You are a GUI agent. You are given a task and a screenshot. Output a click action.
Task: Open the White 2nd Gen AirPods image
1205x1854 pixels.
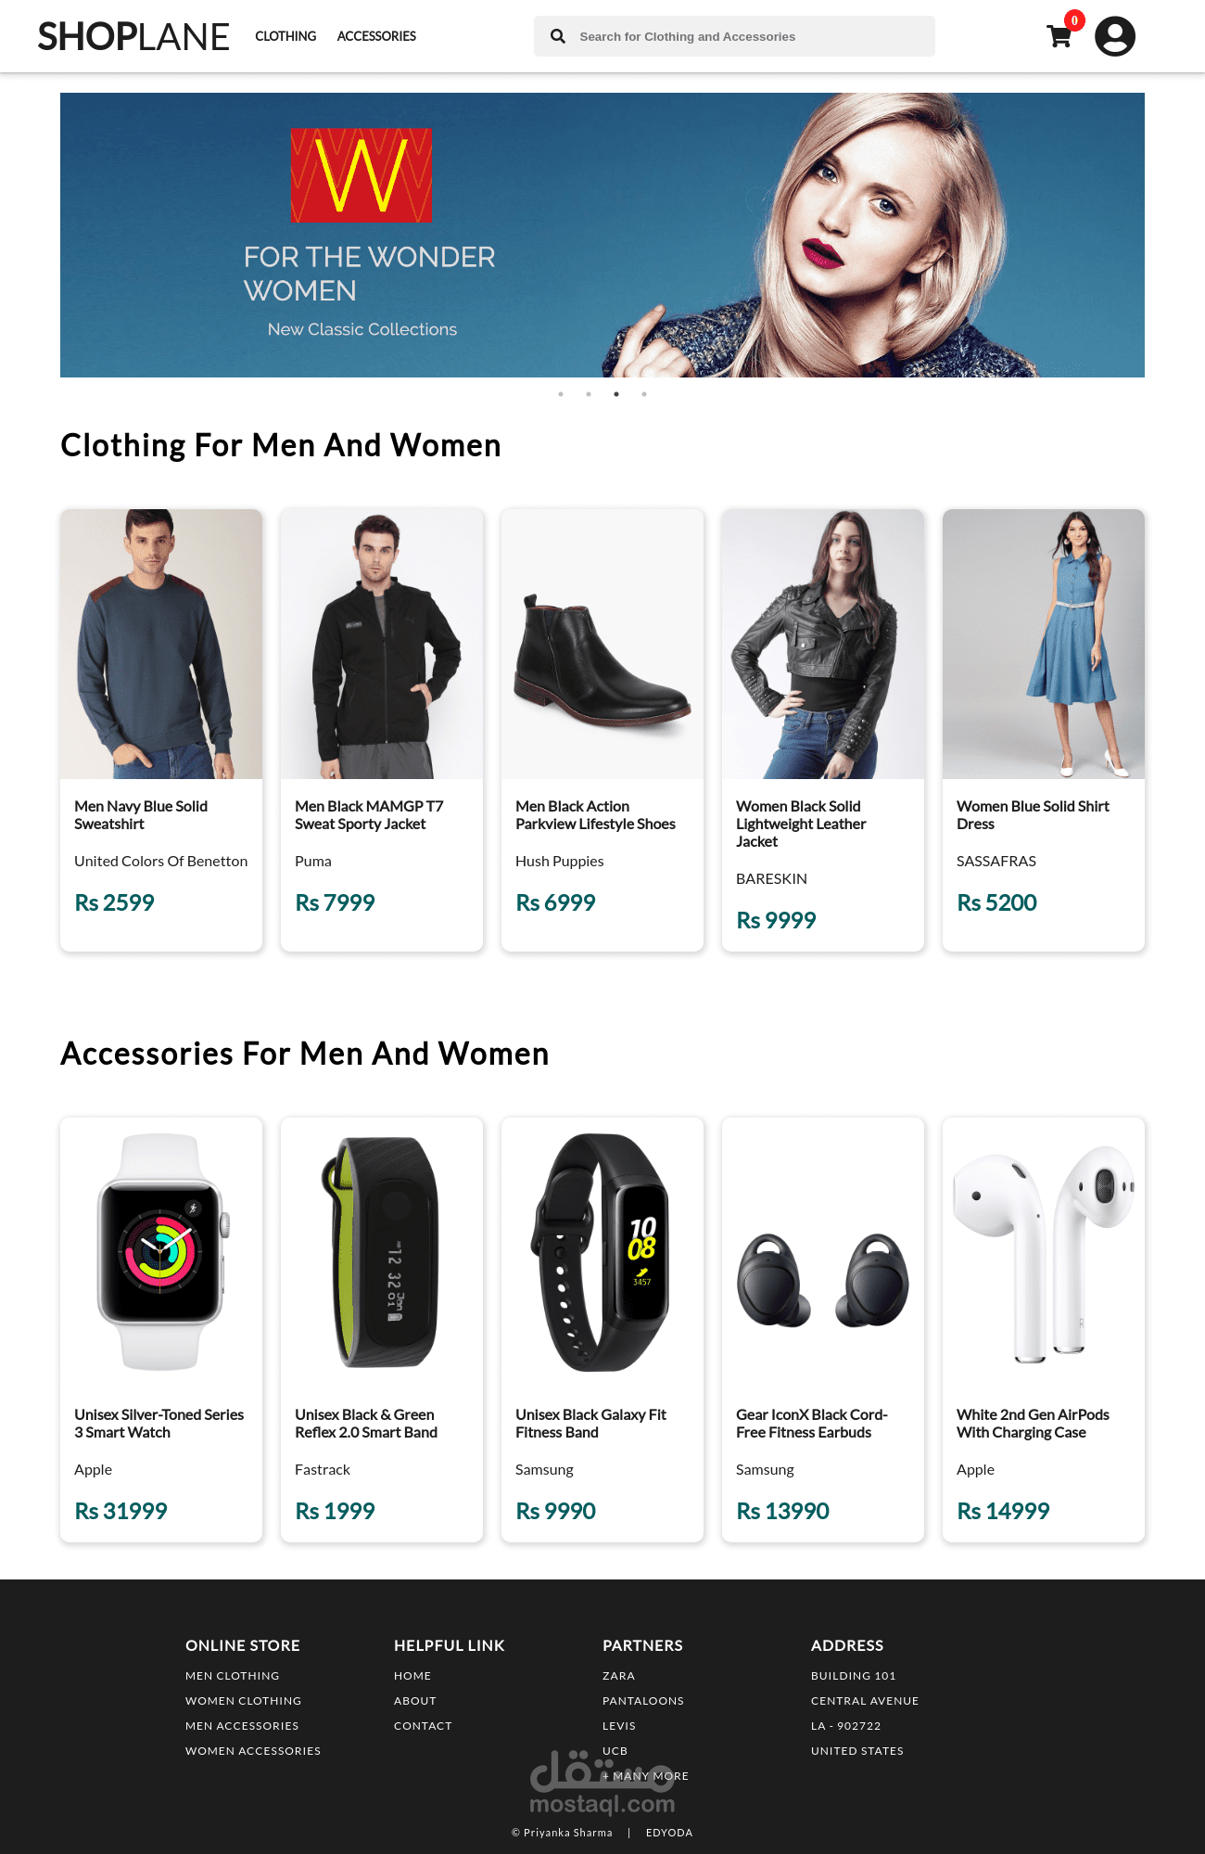[x=1044, y=1252]
